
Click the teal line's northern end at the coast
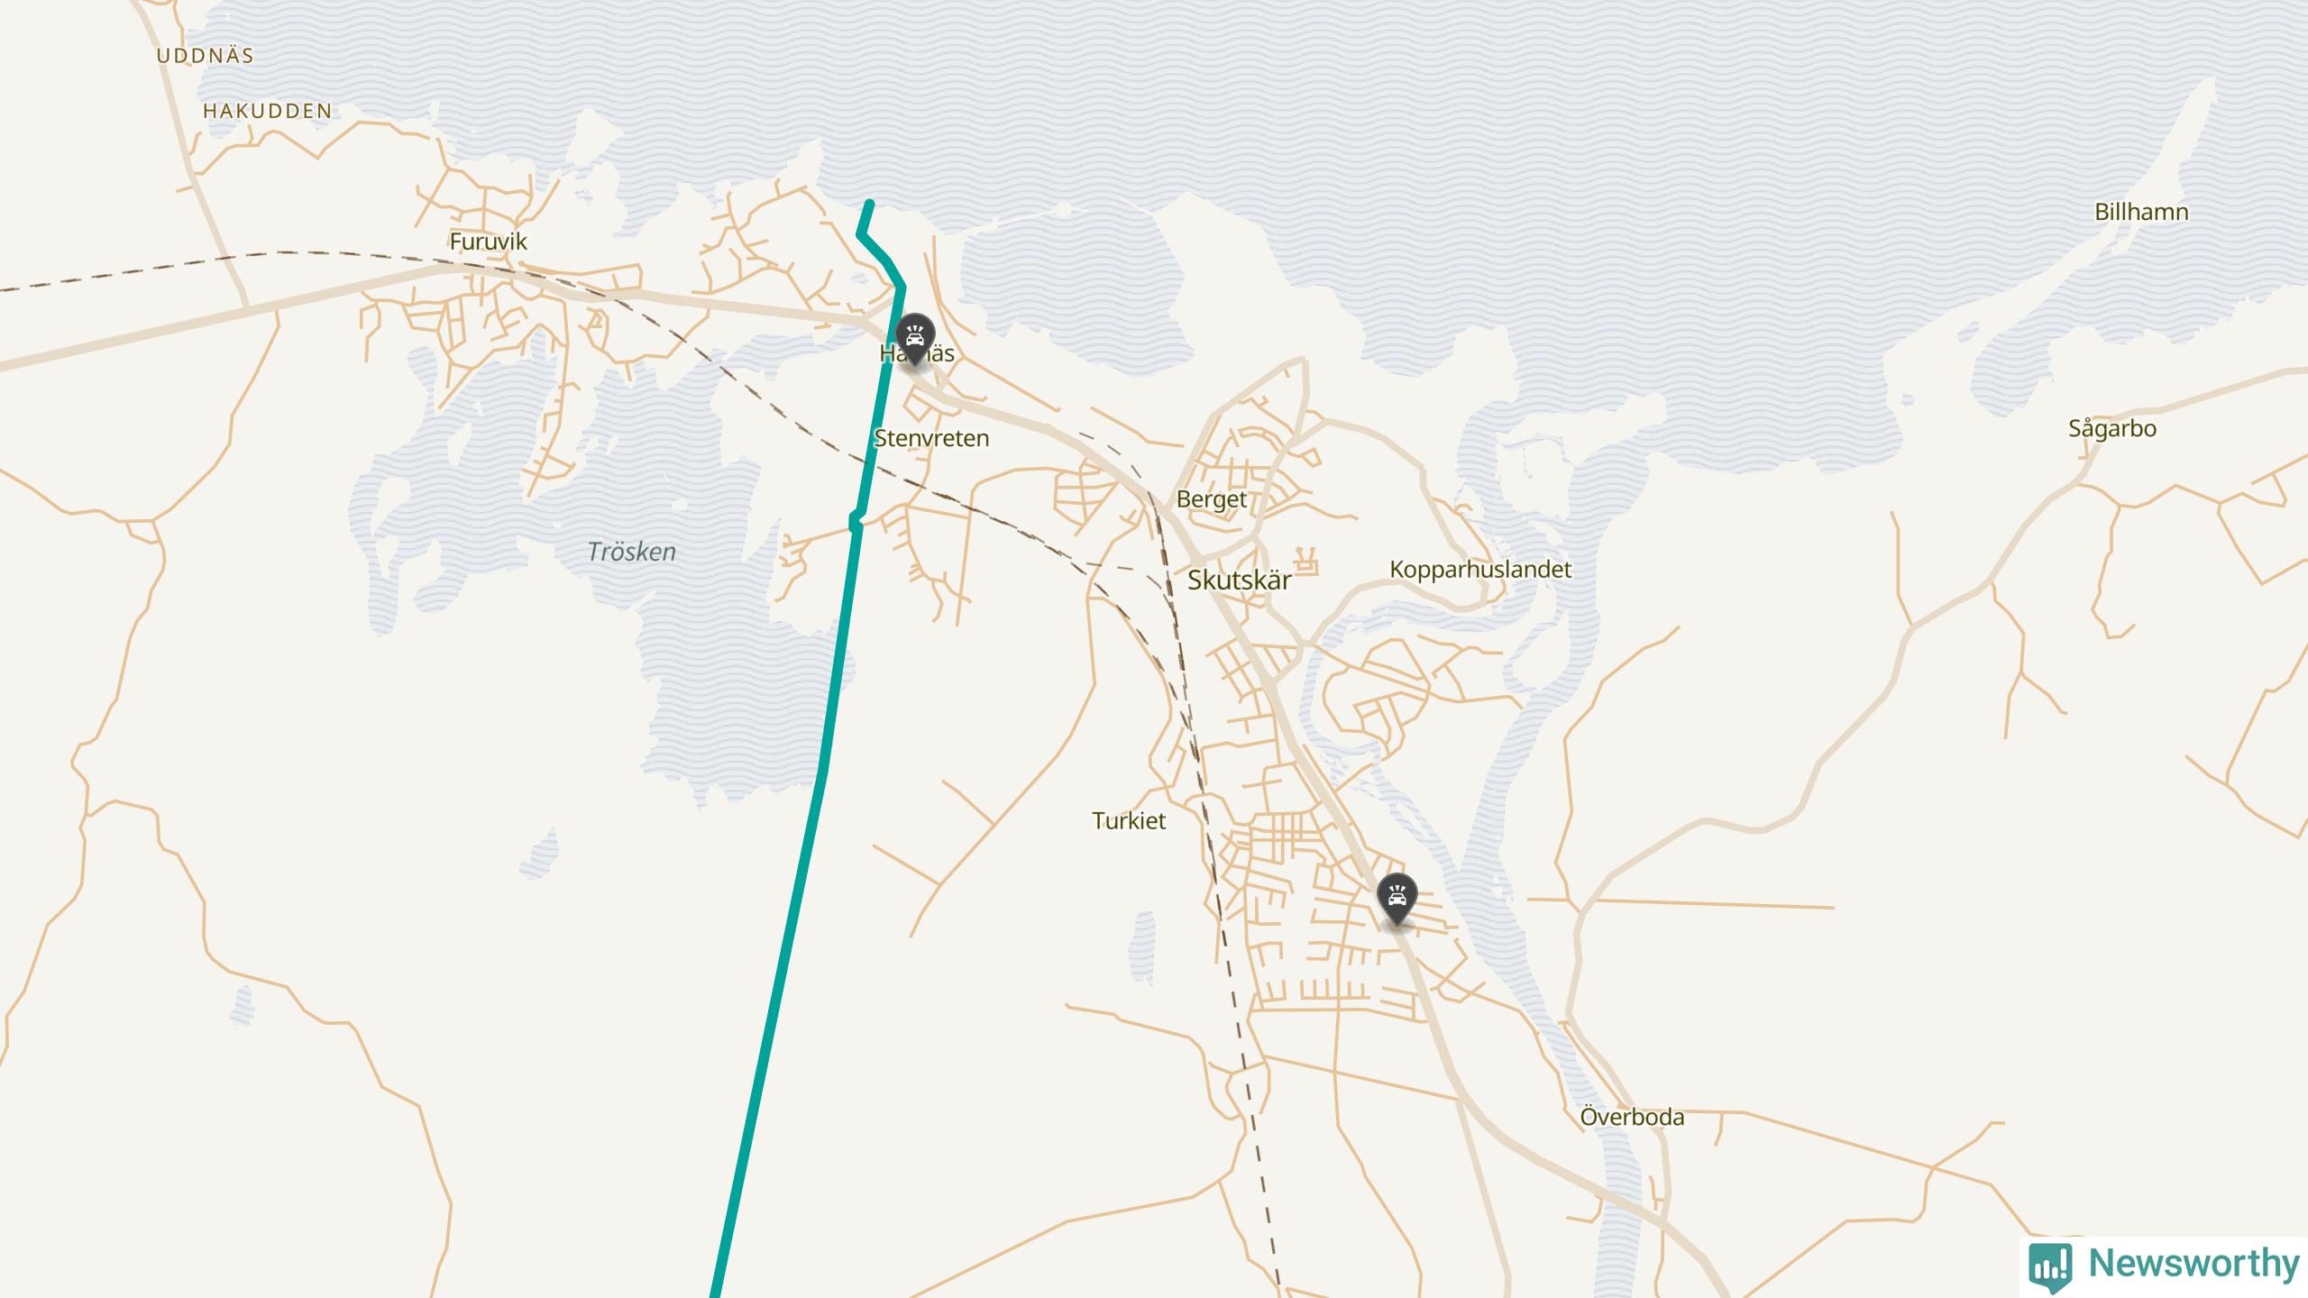[869, 206]
